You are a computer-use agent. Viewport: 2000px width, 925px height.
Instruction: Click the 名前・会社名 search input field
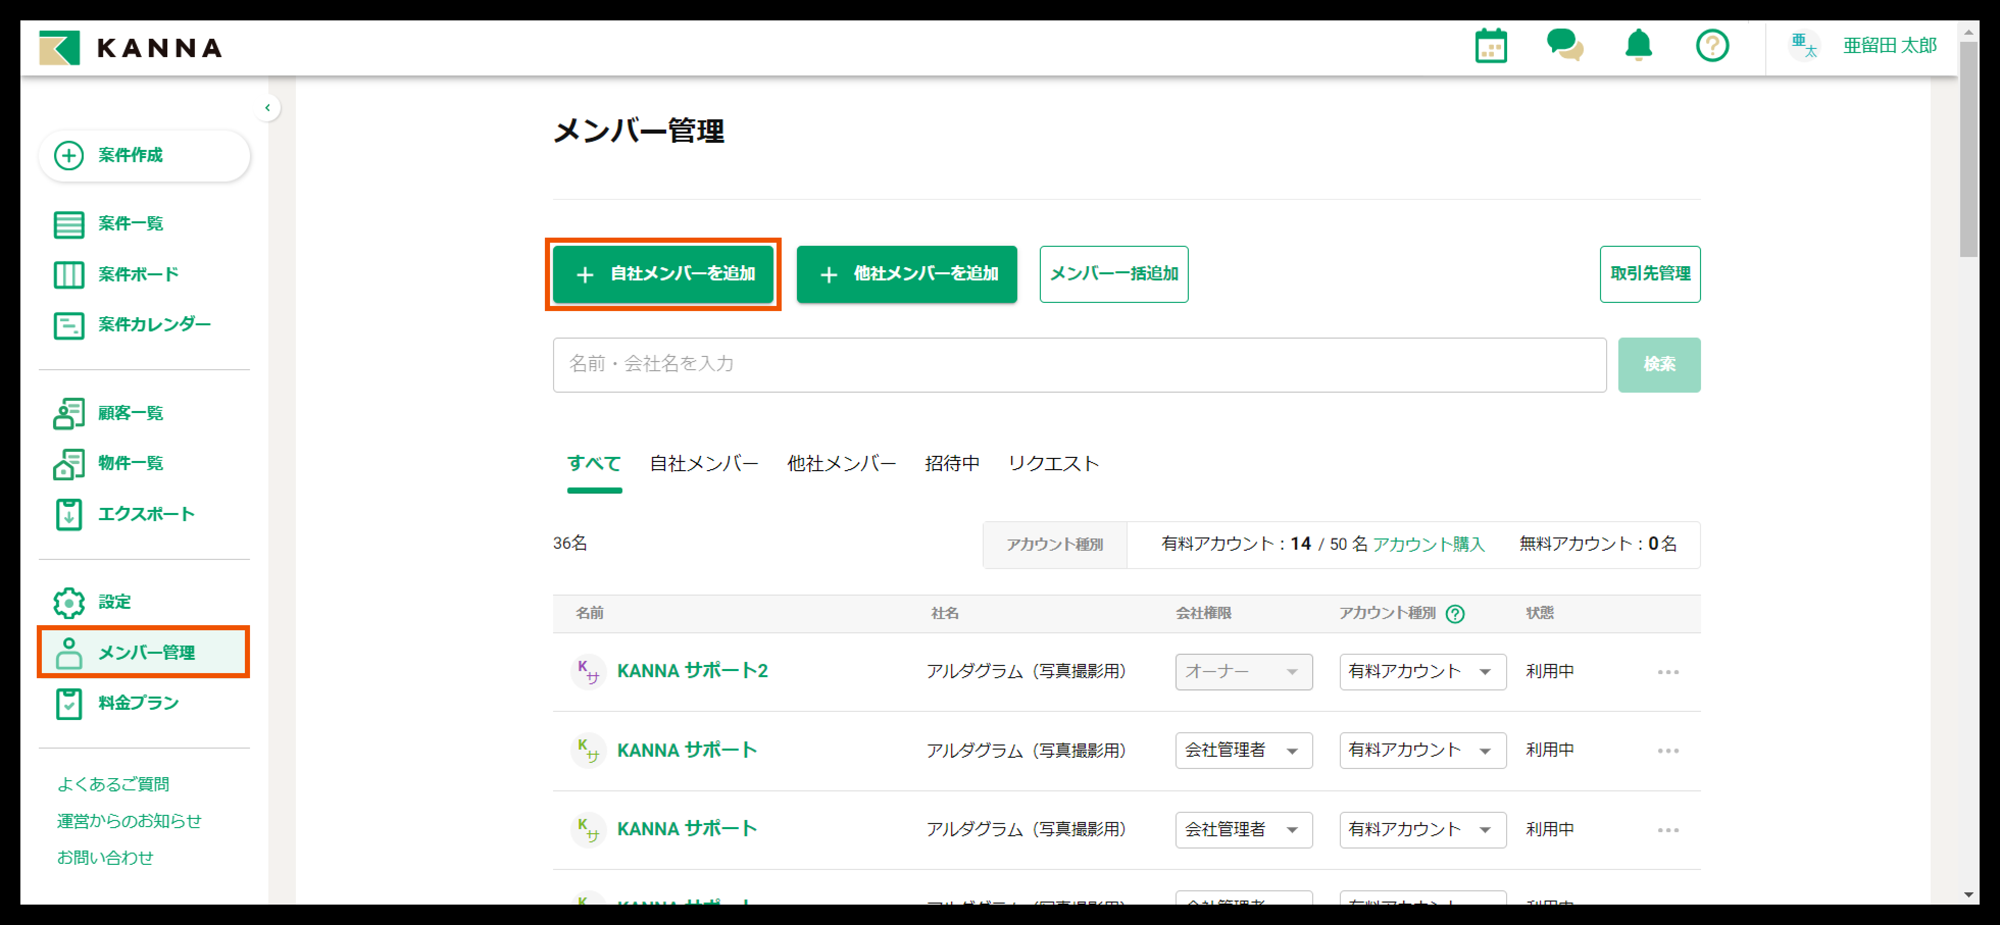point(1079,365)
